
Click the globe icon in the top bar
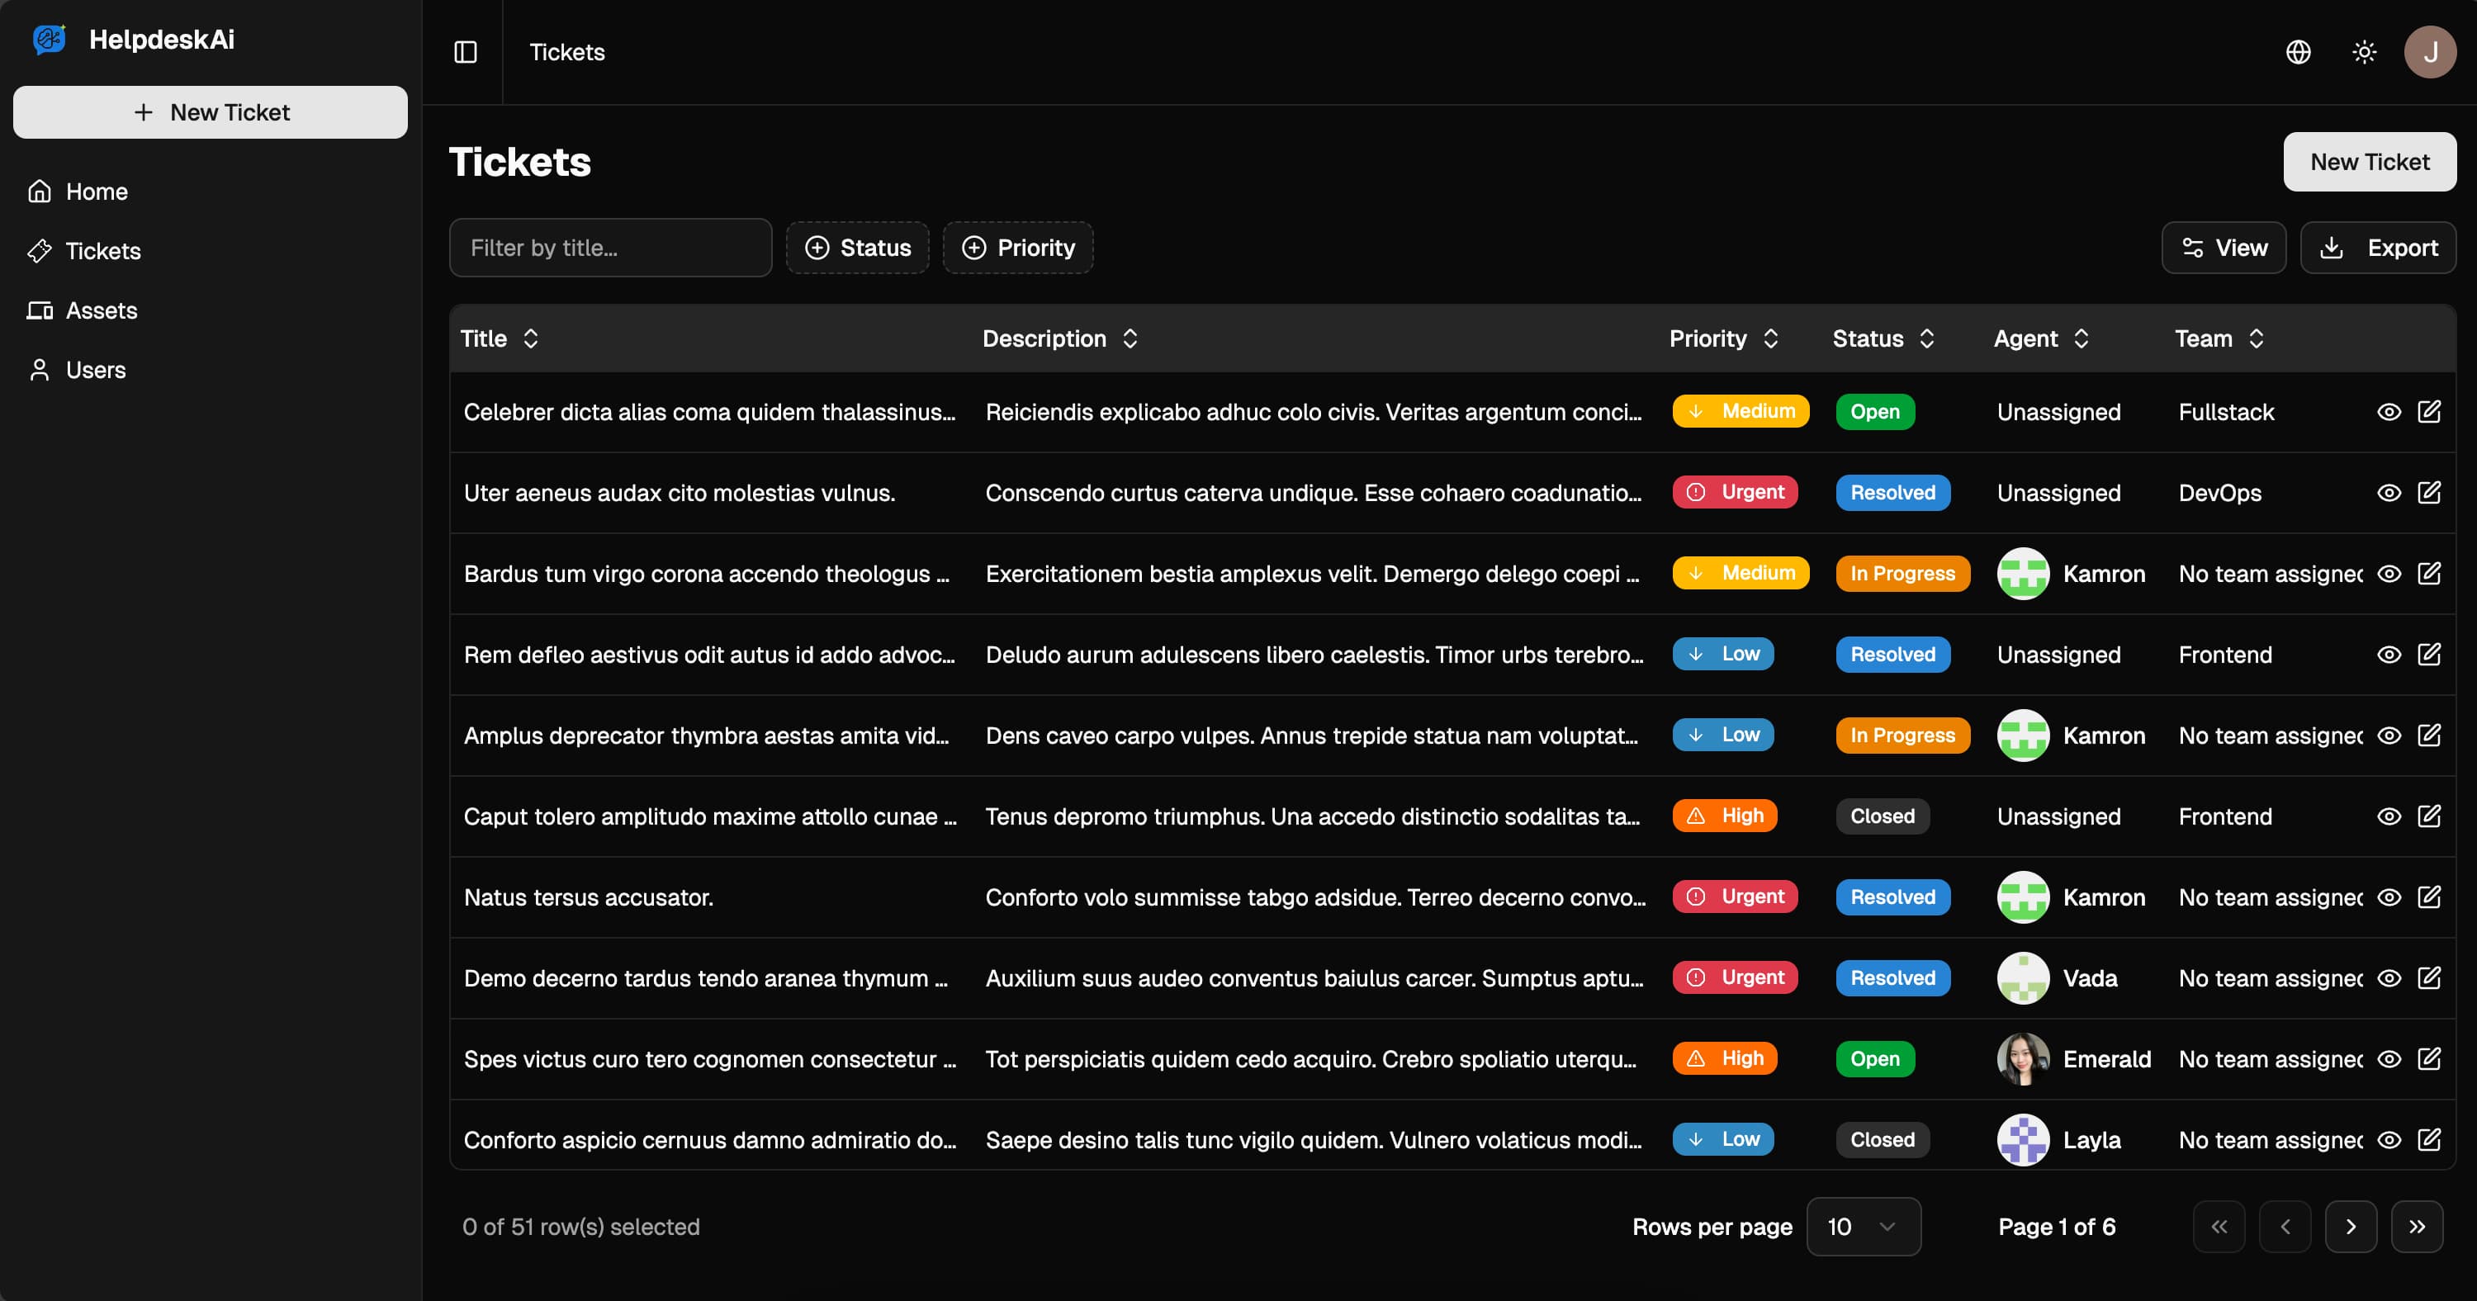click(2298, 52)
